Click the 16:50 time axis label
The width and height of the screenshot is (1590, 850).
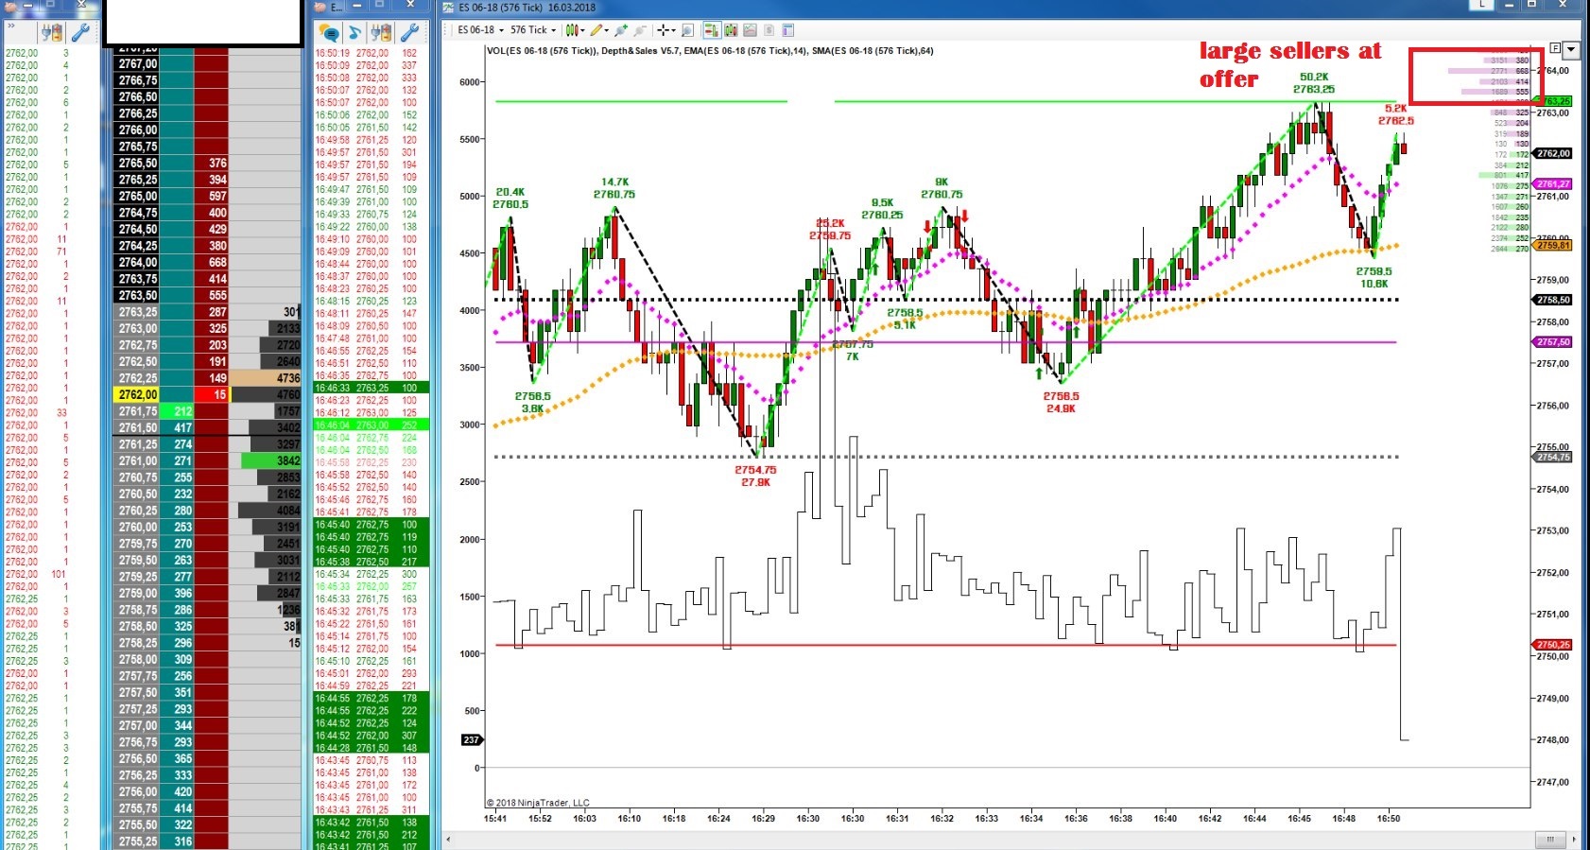pos(1388,819)
